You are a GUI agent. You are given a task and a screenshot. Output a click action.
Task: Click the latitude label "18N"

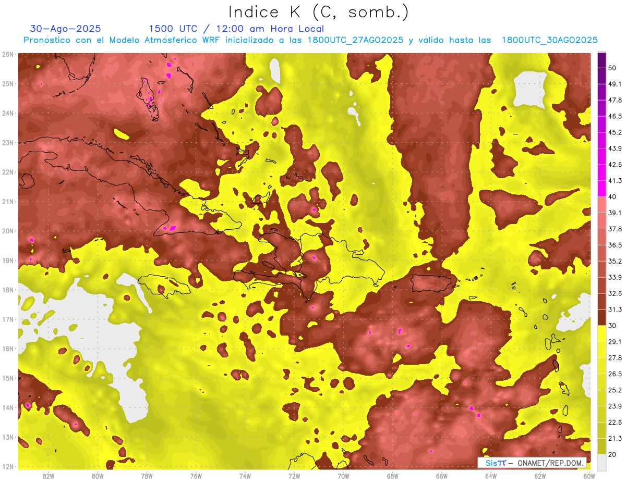(8, 290)
